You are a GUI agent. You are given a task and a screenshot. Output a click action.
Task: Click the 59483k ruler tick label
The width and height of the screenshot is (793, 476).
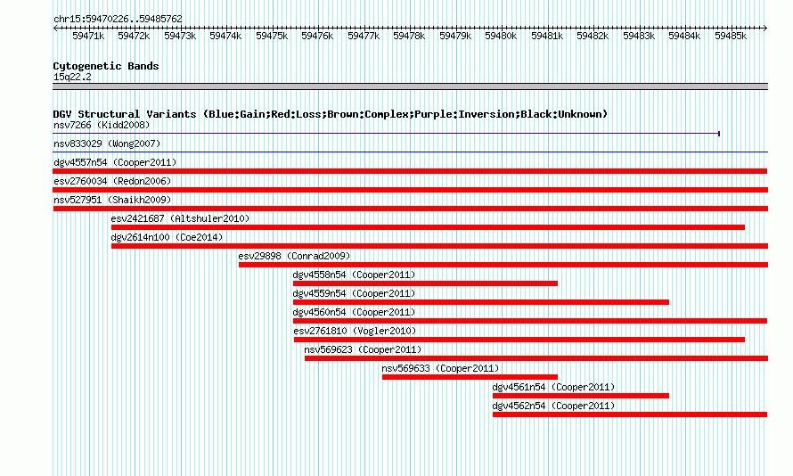(639, 36)
